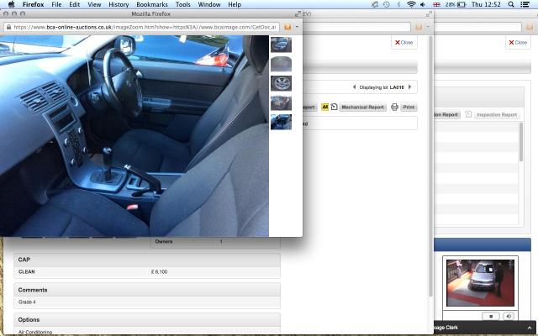Click document icon beside Mechanical Report
Viewport: 538px width, 336px height.
tap(334, 107)
